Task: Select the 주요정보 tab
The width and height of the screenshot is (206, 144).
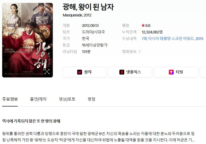Action: pos(10,99)
